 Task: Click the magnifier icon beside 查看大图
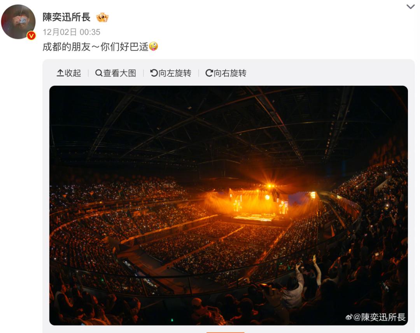tap(99, 73)
